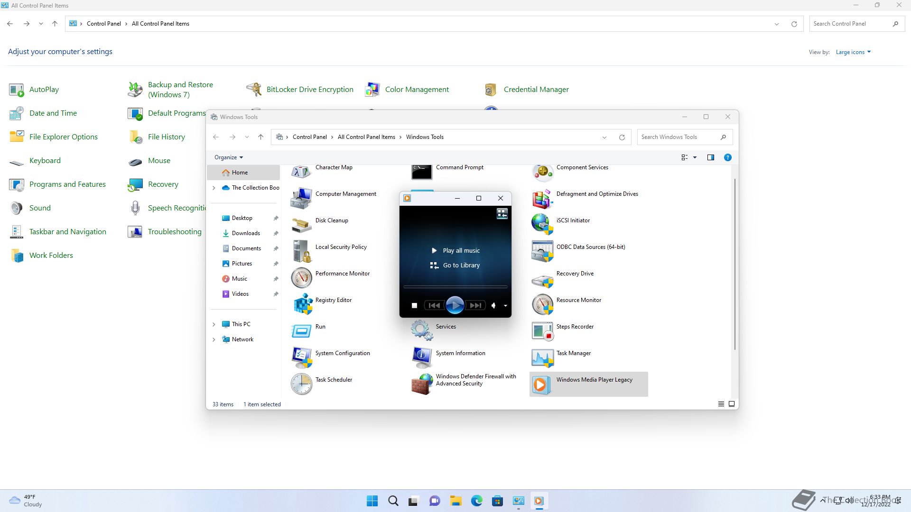Open Services in Windows Tools
911x512 pixels.
433,330
